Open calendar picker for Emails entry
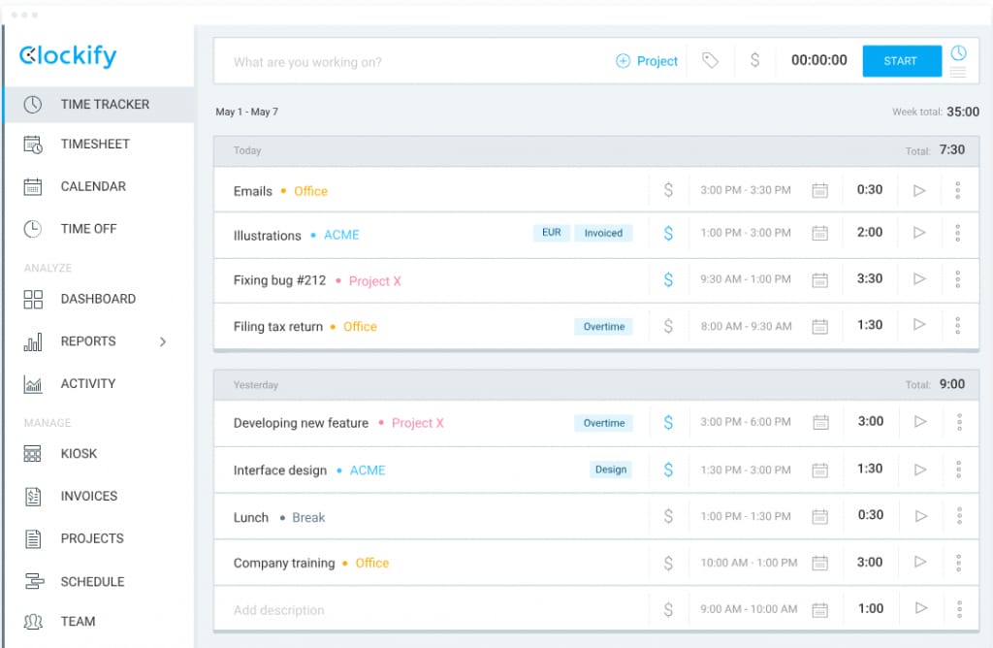993x648 pixels. click(819, 190)
